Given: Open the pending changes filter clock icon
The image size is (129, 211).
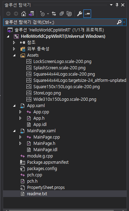Looking at the screenshot, I should coord(42,14).
